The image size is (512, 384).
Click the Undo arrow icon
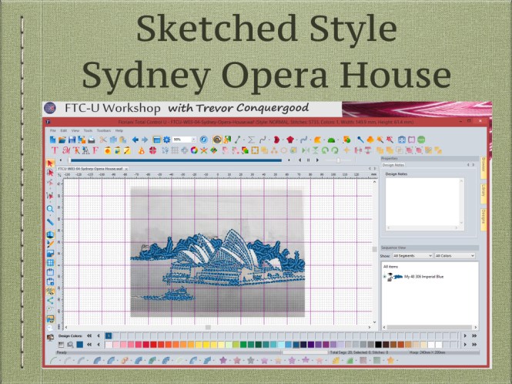(x=136, y=140)
